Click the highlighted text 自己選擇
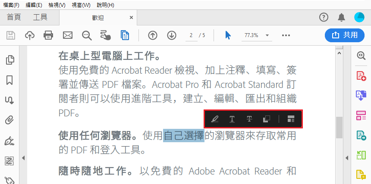The height and width of the screenshot is (184, 371). point(184,136)
